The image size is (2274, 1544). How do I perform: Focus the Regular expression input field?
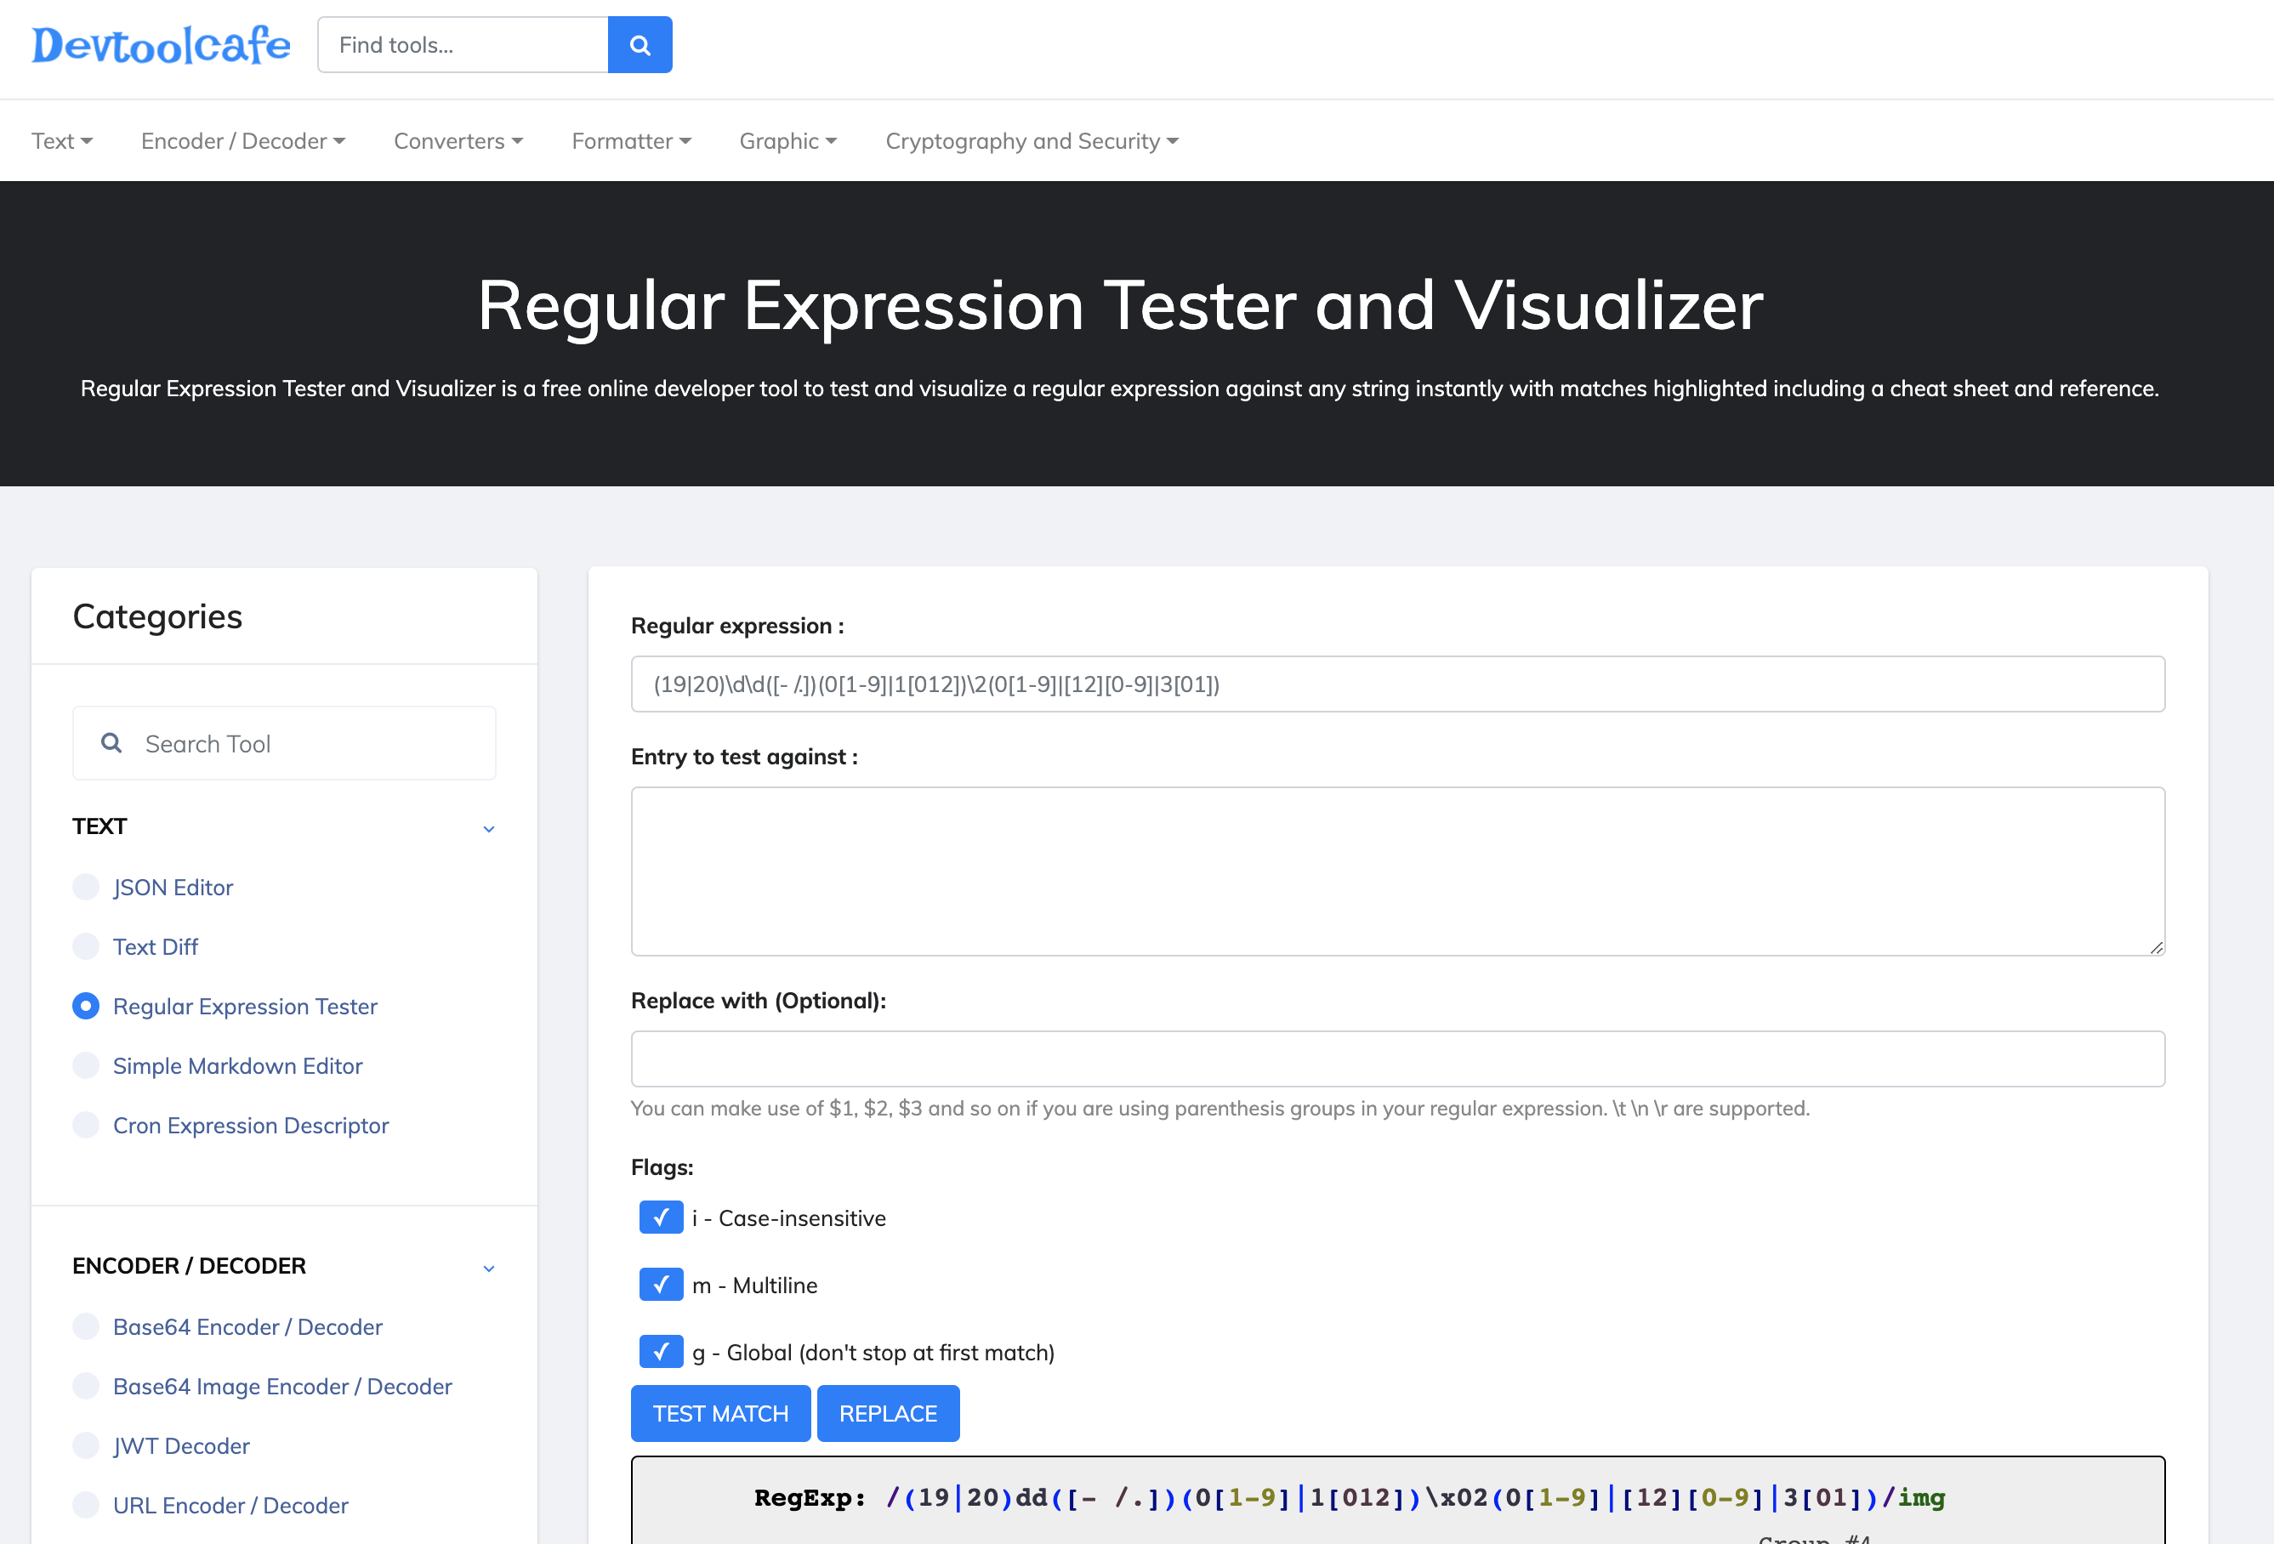pos(1397,684)
